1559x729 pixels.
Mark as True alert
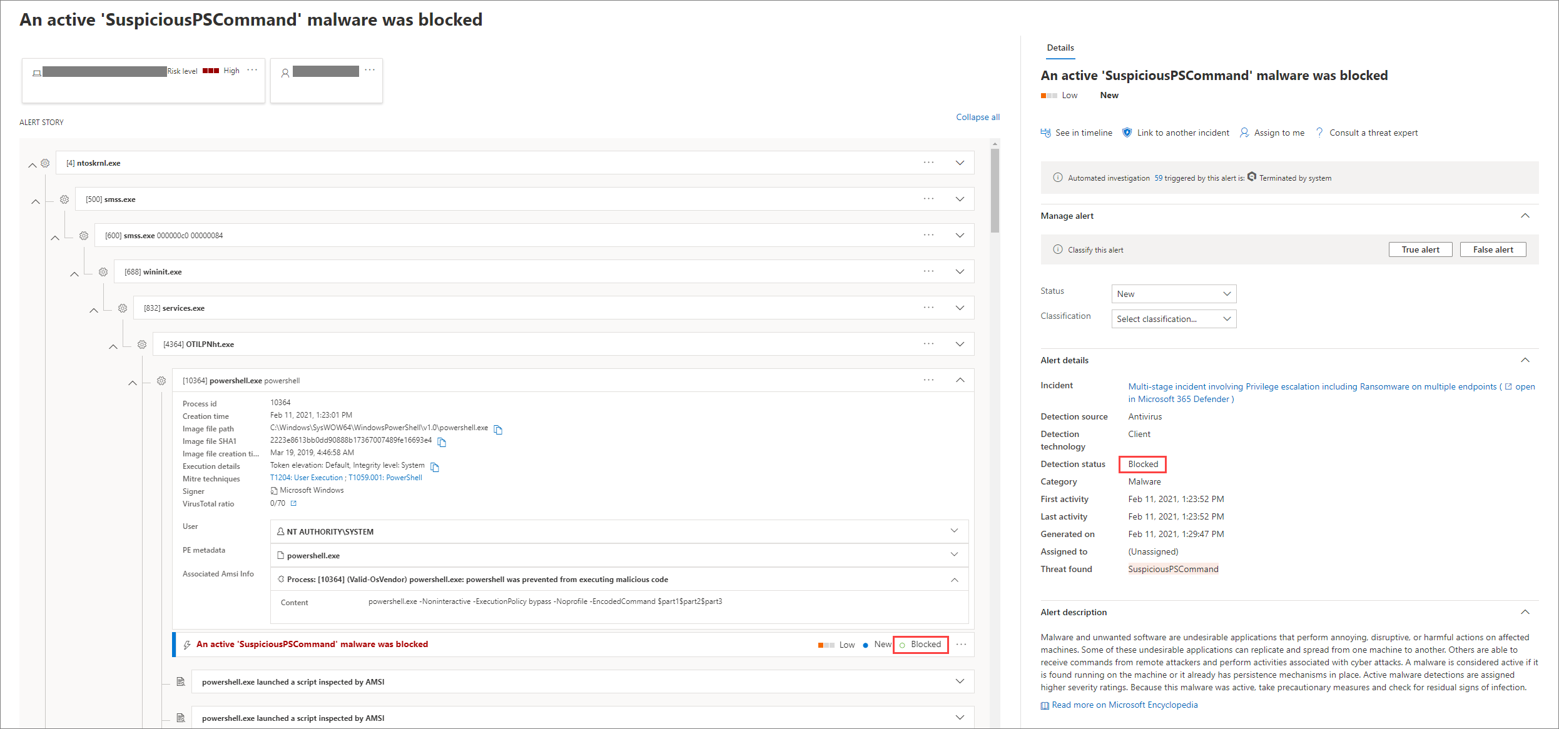[x=1420, y=249]
